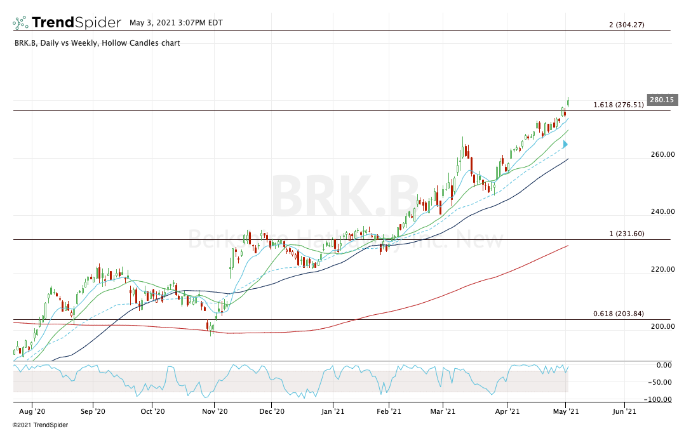Click the 240.00 price axis label
The height and width of the screenshot is (431, 691).
(662, 212)
